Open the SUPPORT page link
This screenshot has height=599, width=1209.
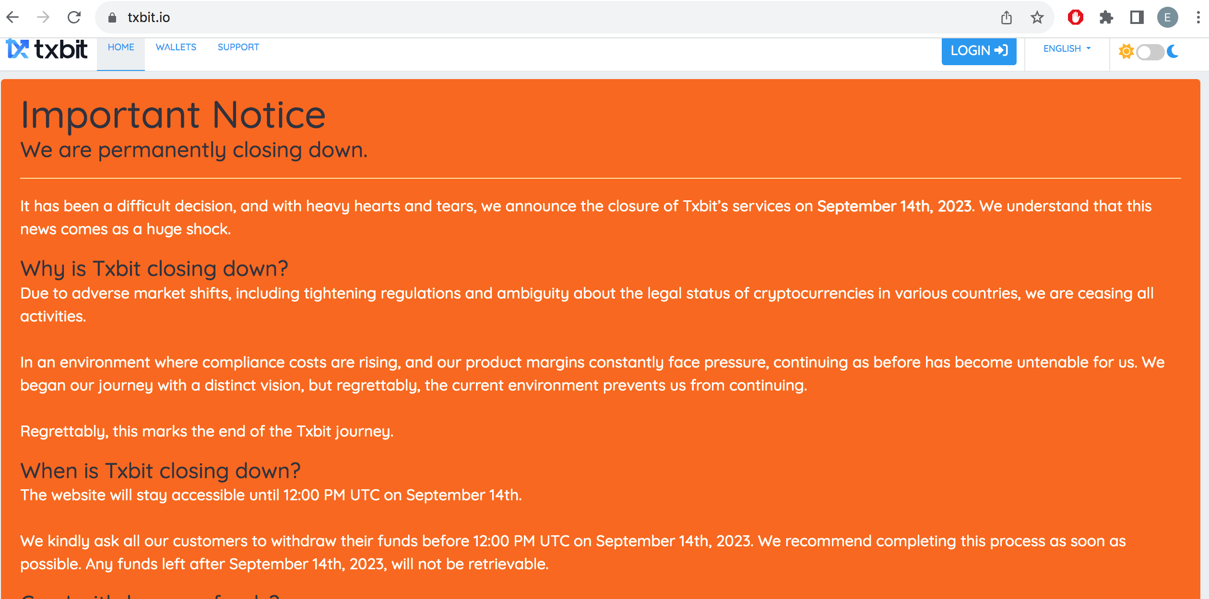[238, 47]
